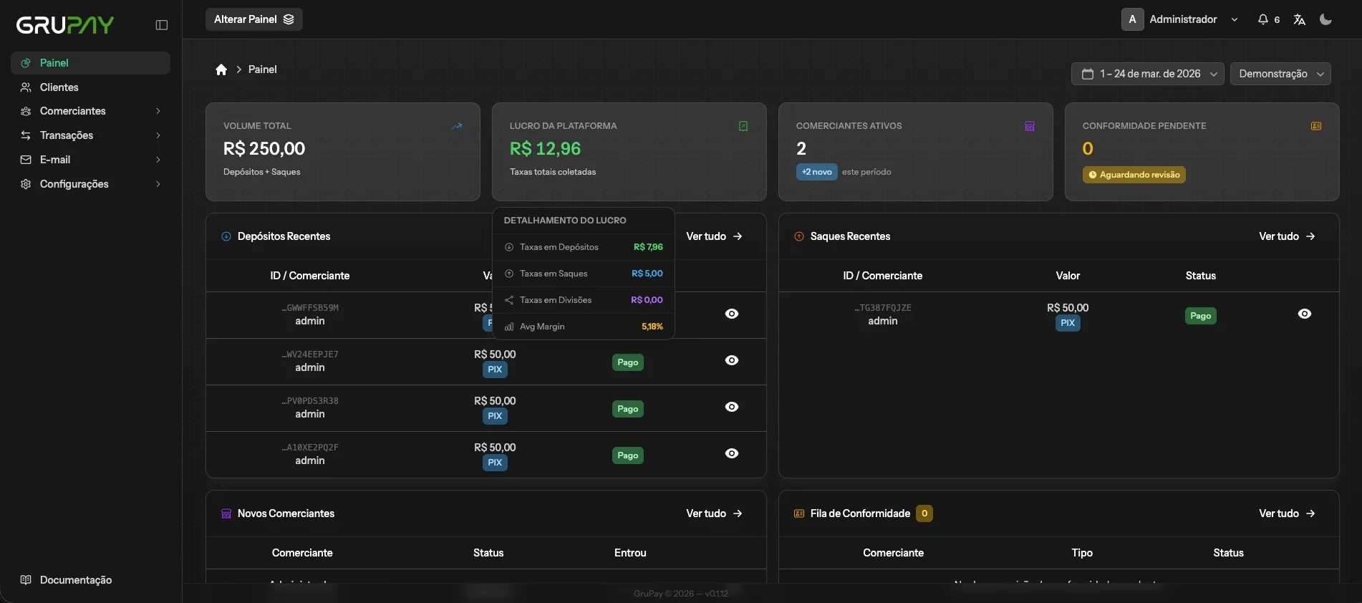Viewport: 1362px width, 603px height.
Task: Toggle dark mode moon icon
Action: (x=1326, y=19)
